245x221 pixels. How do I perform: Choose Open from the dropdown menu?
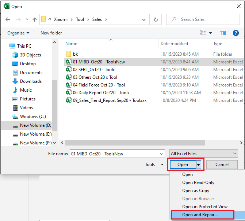click(x=187, y=174)
